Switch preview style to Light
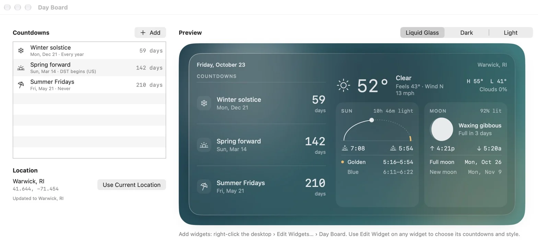This screenshot has width=538, height=250. [x=511, y=33]
